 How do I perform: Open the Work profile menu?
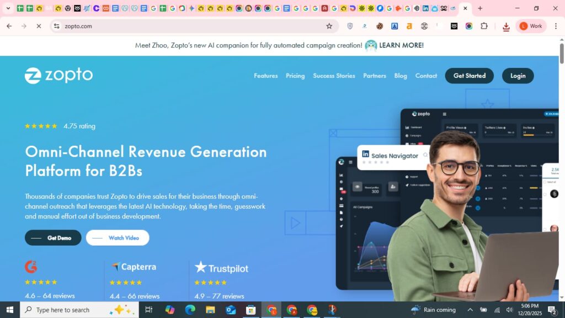coord(530,26)
